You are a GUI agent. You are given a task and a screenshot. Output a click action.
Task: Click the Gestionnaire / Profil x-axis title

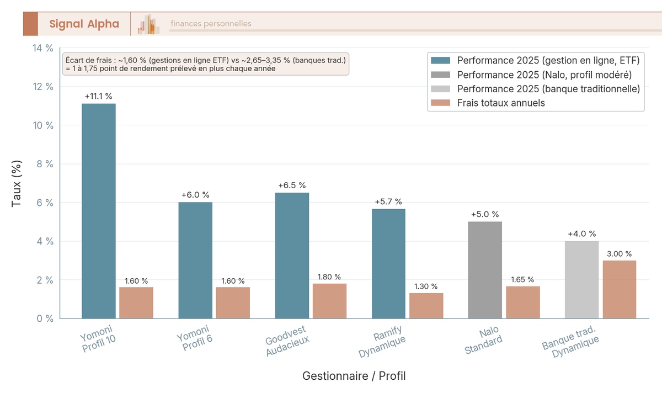click(354, 376)
